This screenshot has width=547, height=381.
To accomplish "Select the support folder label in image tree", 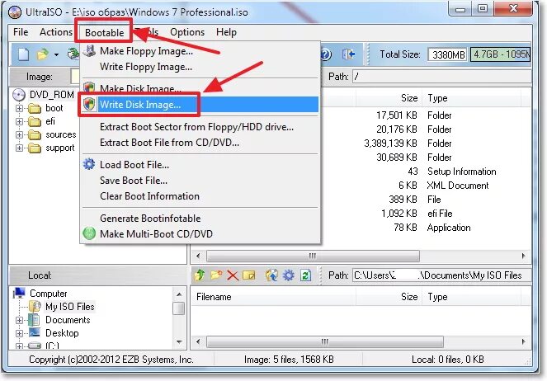I will 60,148.
